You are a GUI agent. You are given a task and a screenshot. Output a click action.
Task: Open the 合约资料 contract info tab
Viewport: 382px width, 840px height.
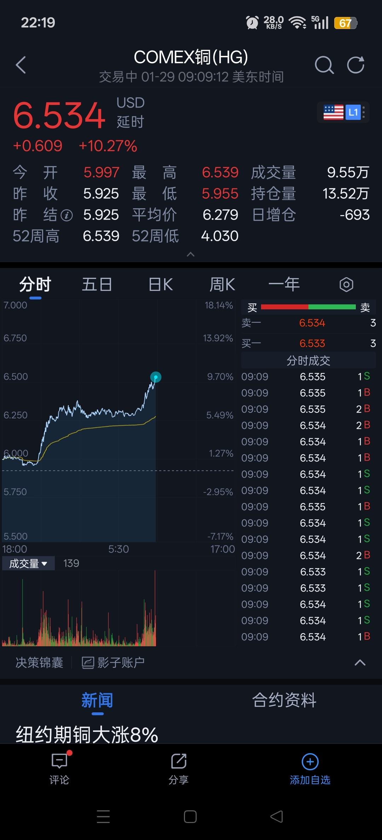[x=284, y=700]
